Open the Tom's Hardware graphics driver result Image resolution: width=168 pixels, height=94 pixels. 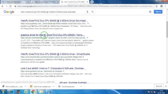(x=52, y=35)
